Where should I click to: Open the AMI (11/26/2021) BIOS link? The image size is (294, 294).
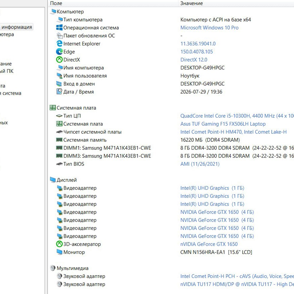(200, 164)
